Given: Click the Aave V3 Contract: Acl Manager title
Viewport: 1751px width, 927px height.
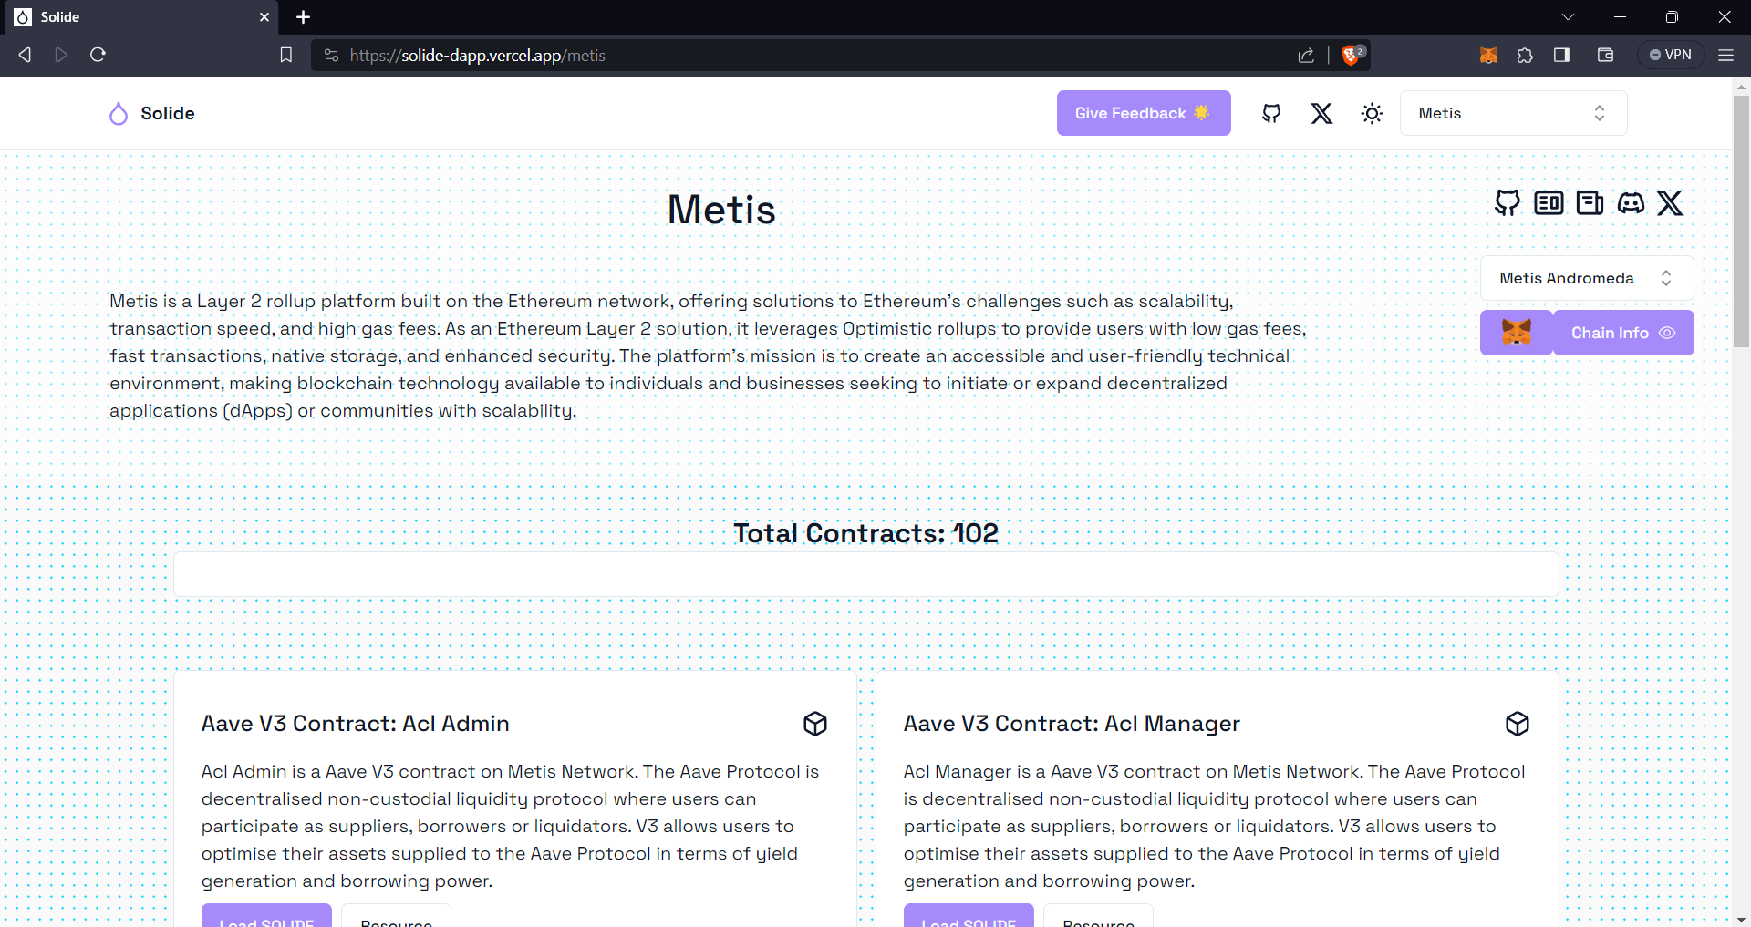Looking at the screenshot, I should [1072, 724].
